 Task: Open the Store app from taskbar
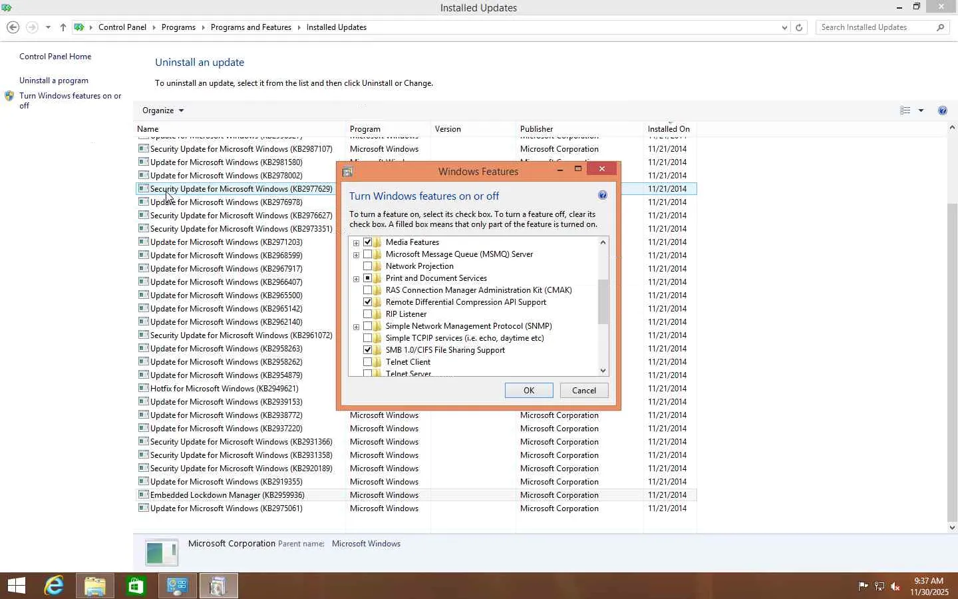pyautogui.click(x=136, y=586)
